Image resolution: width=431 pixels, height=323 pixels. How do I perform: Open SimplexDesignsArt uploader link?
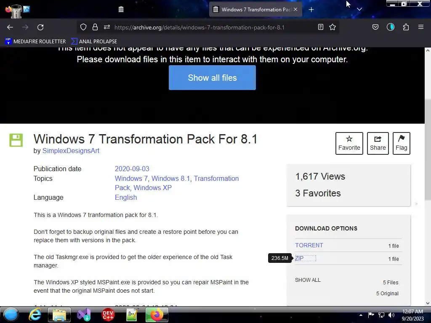click(71, 151)
